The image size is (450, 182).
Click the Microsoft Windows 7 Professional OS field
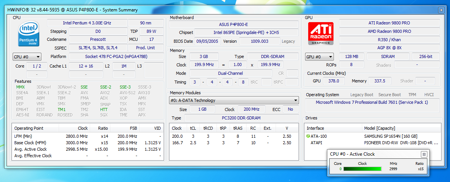[372, 105]
